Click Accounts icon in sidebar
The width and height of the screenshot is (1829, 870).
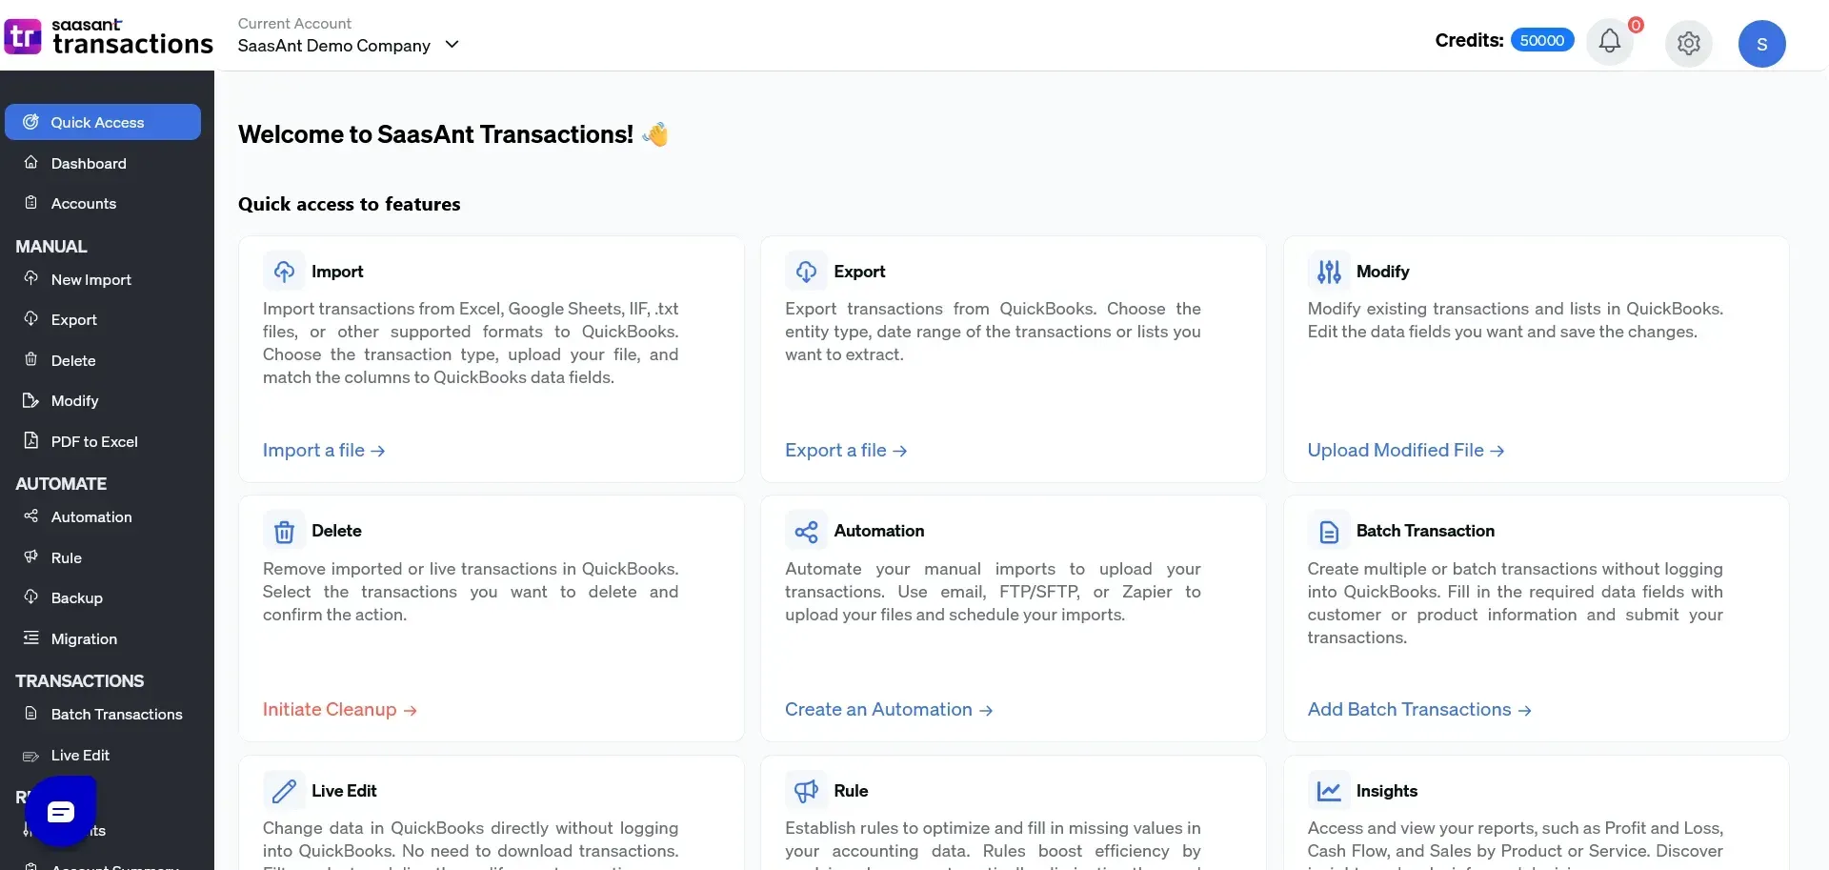[x=31, y=202]
